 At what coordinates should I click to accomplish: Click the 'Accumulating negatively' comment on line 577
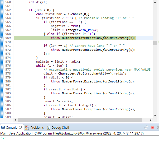(97, 70)
